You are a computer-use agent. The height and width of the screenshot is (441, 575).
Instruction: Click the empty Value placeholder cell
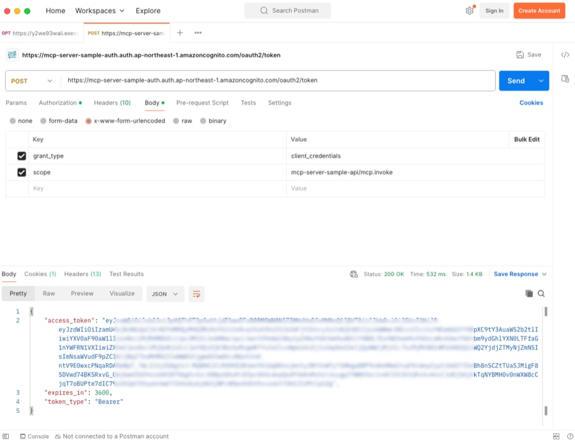[415, 189]
